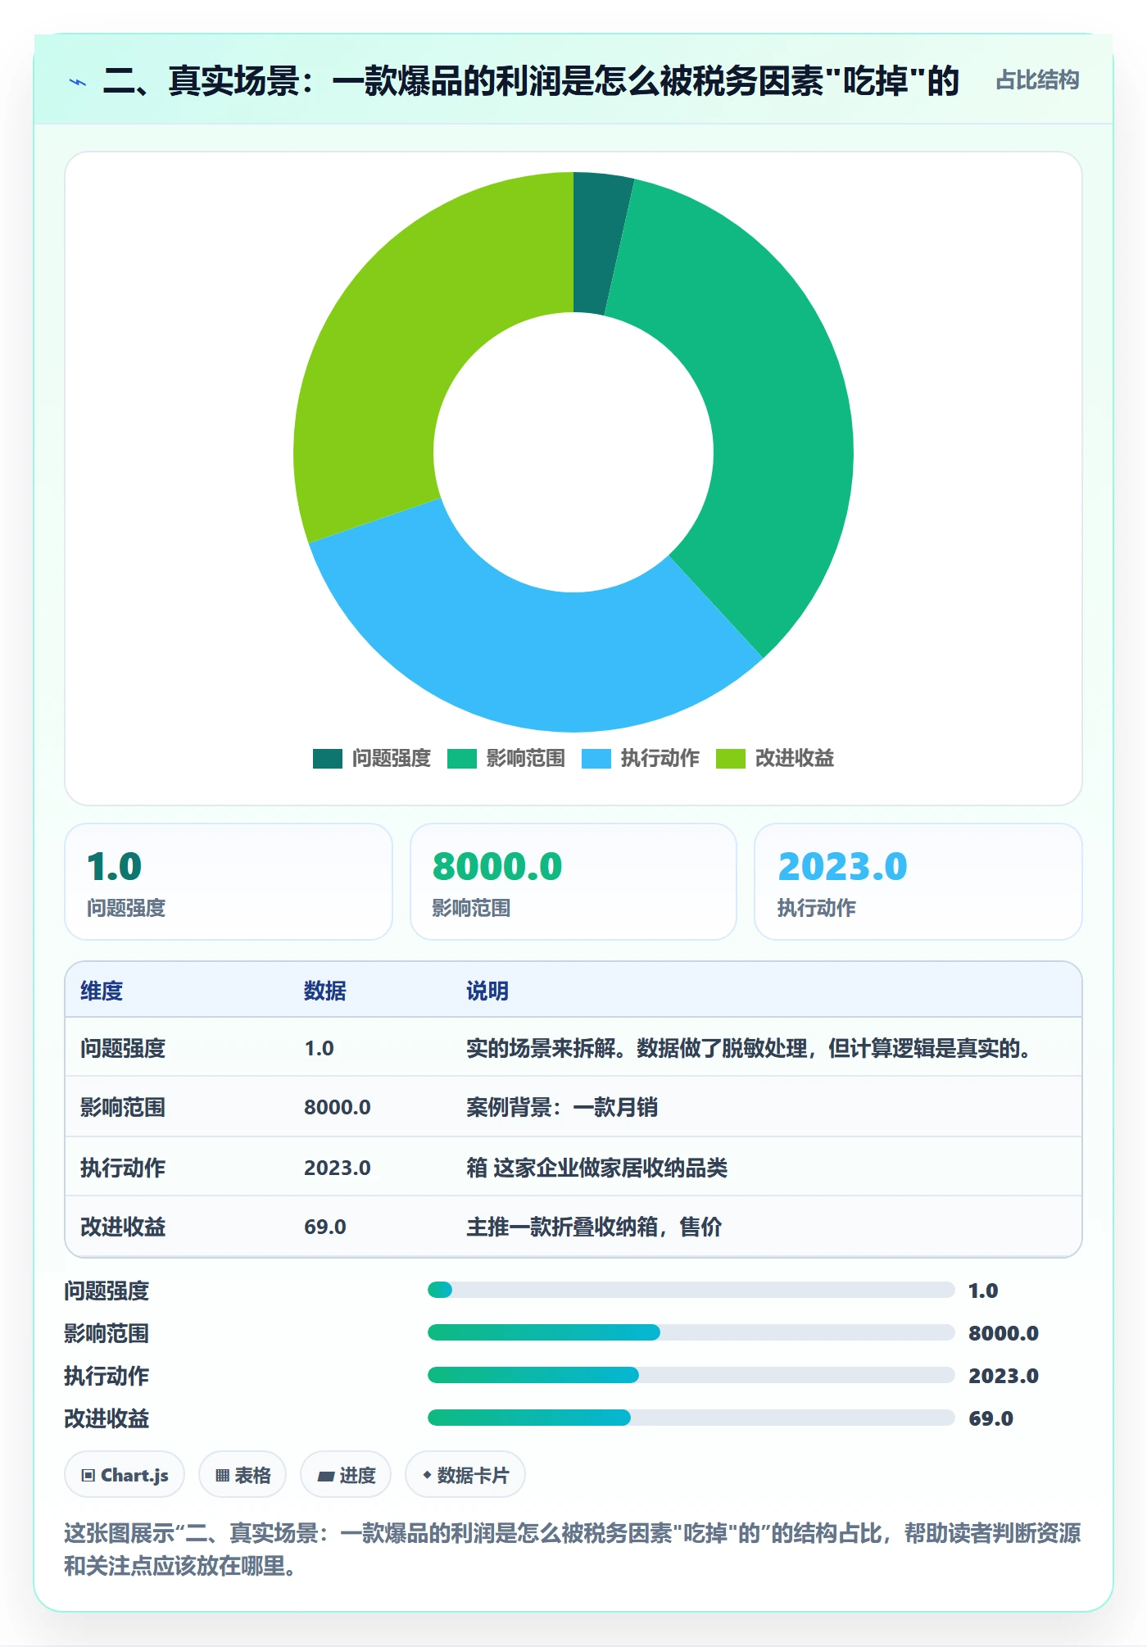Viewport: 1147px width, 1647px height.
Task: Select the 数据卡片 tag chip
Action: [465, 1475]
